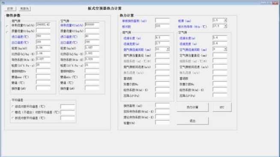This screenshot has height=157, width=280.
Task: Click the flue gas 壁温max field
Action: pos(43,77)
